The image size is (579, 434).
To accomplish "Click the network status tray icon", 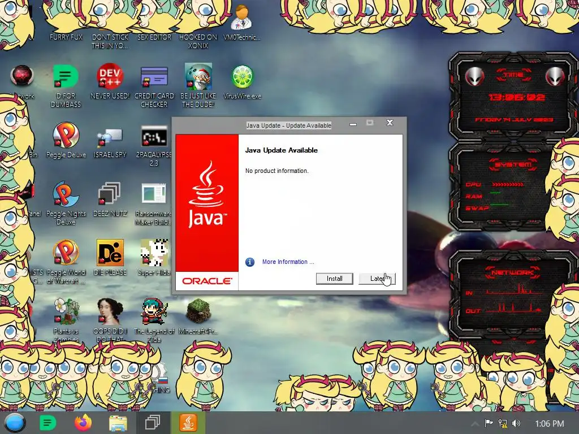I will pos(503,423).
